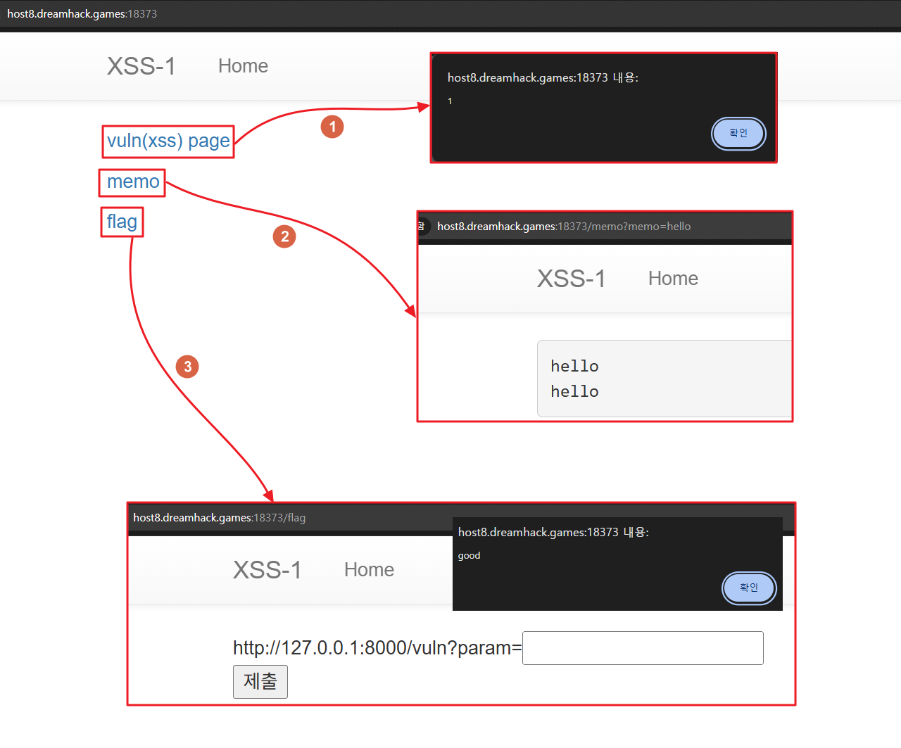Click the address bar showing 18373/flag

coord(219,518)
